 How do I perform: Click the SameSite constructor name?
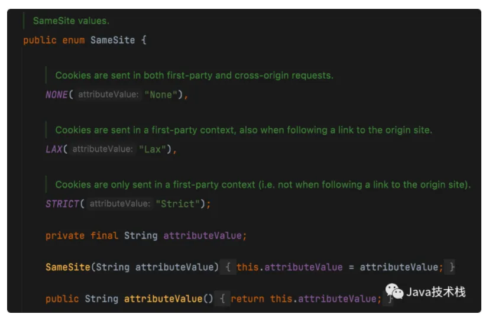click(x=68, y=267)
